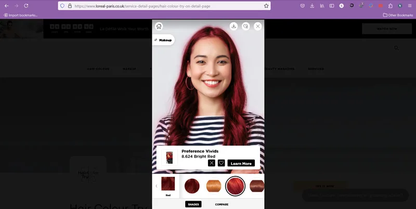
Task: Download the try-on photo
Action: coord(233,26)
